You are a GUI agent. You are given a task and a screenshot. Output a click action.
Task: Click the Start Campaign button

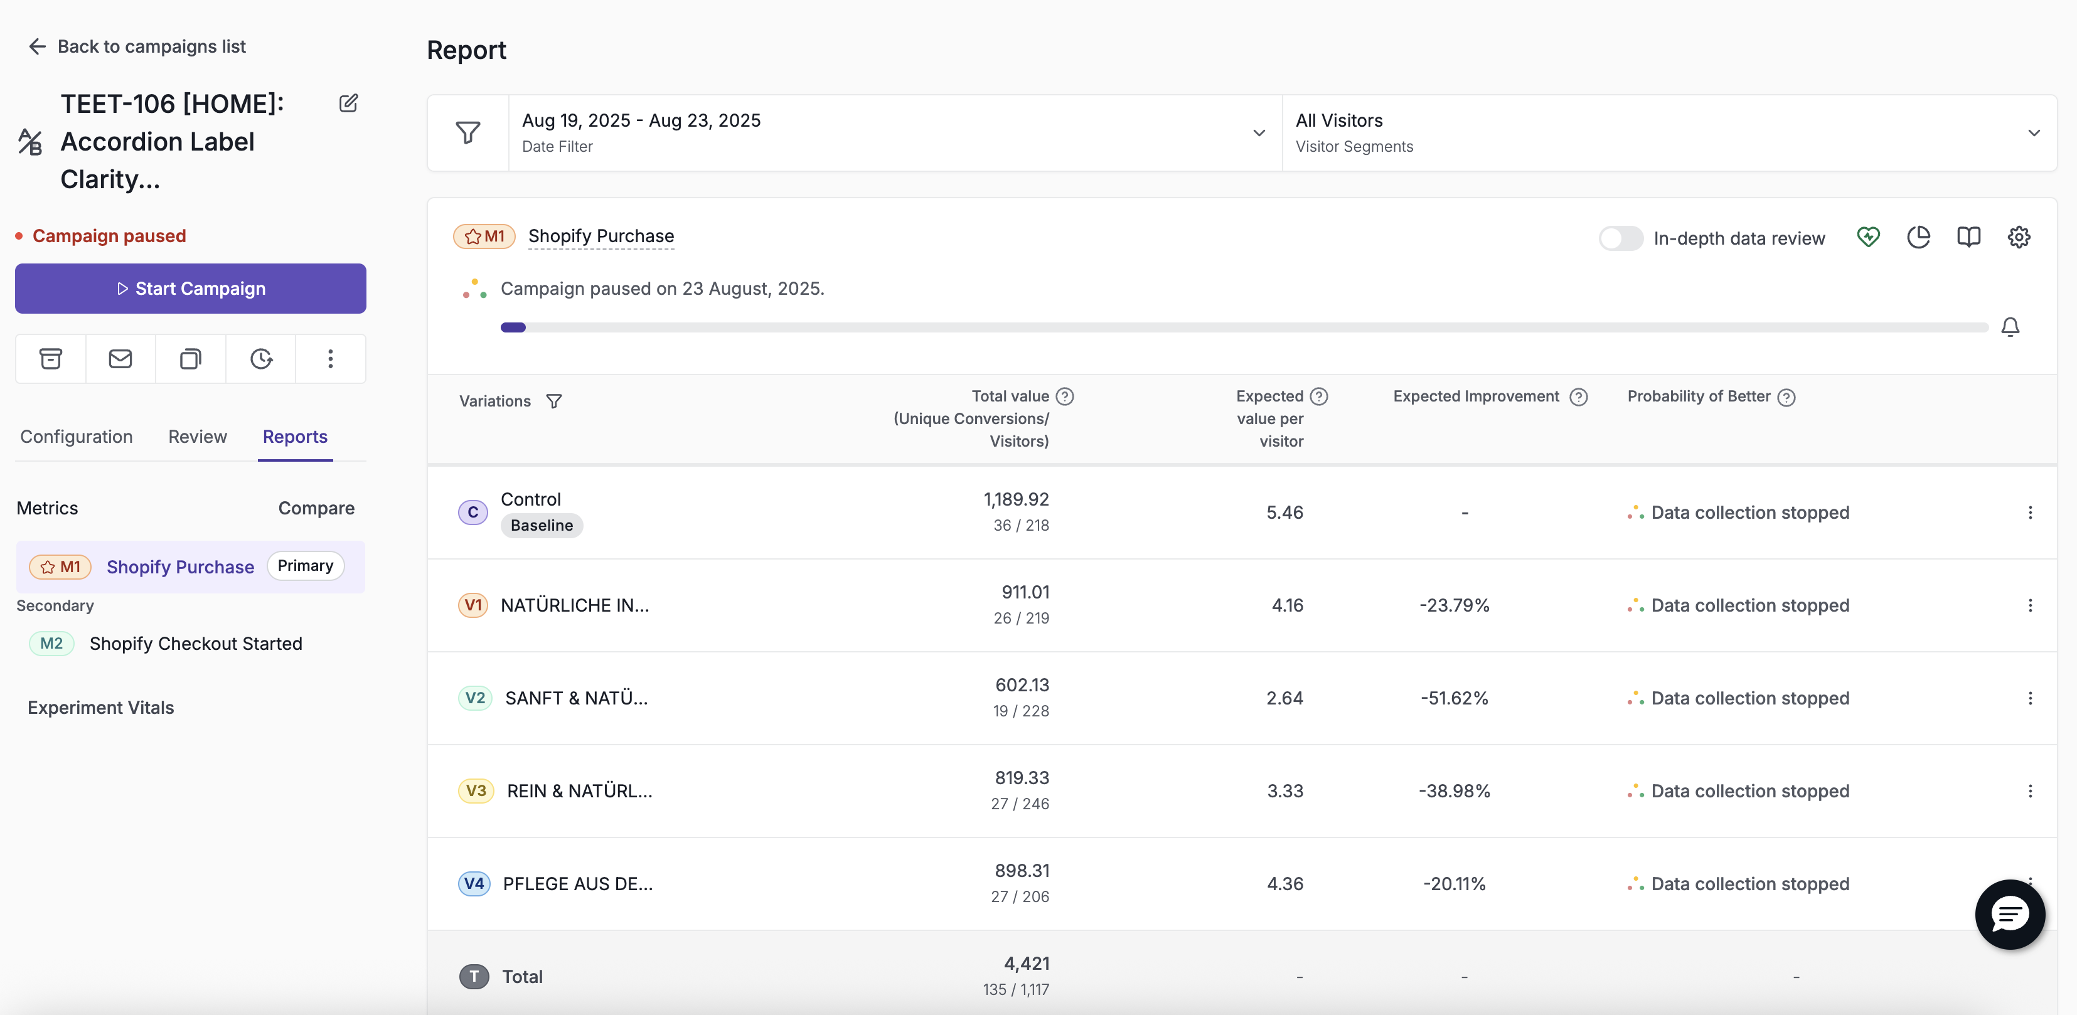click(190, 289)
